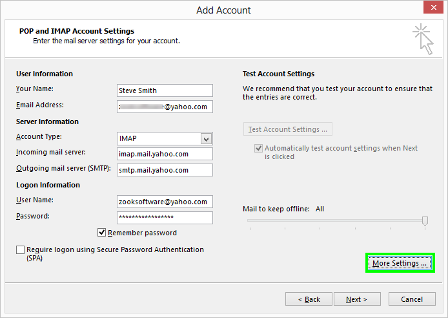Select the Outgoing mail server SMTP field

(x=165, y=170)
